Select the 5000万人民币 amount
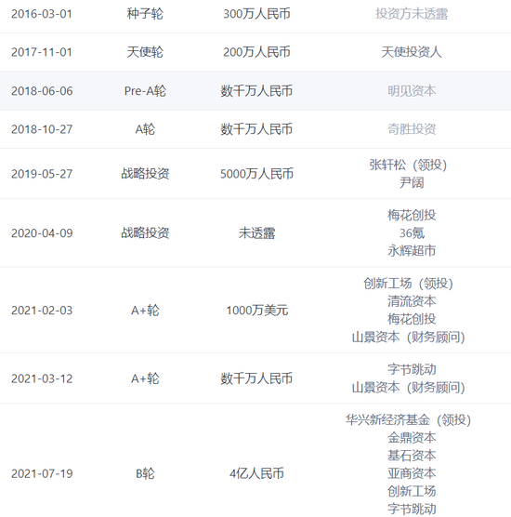 point(256,174)
